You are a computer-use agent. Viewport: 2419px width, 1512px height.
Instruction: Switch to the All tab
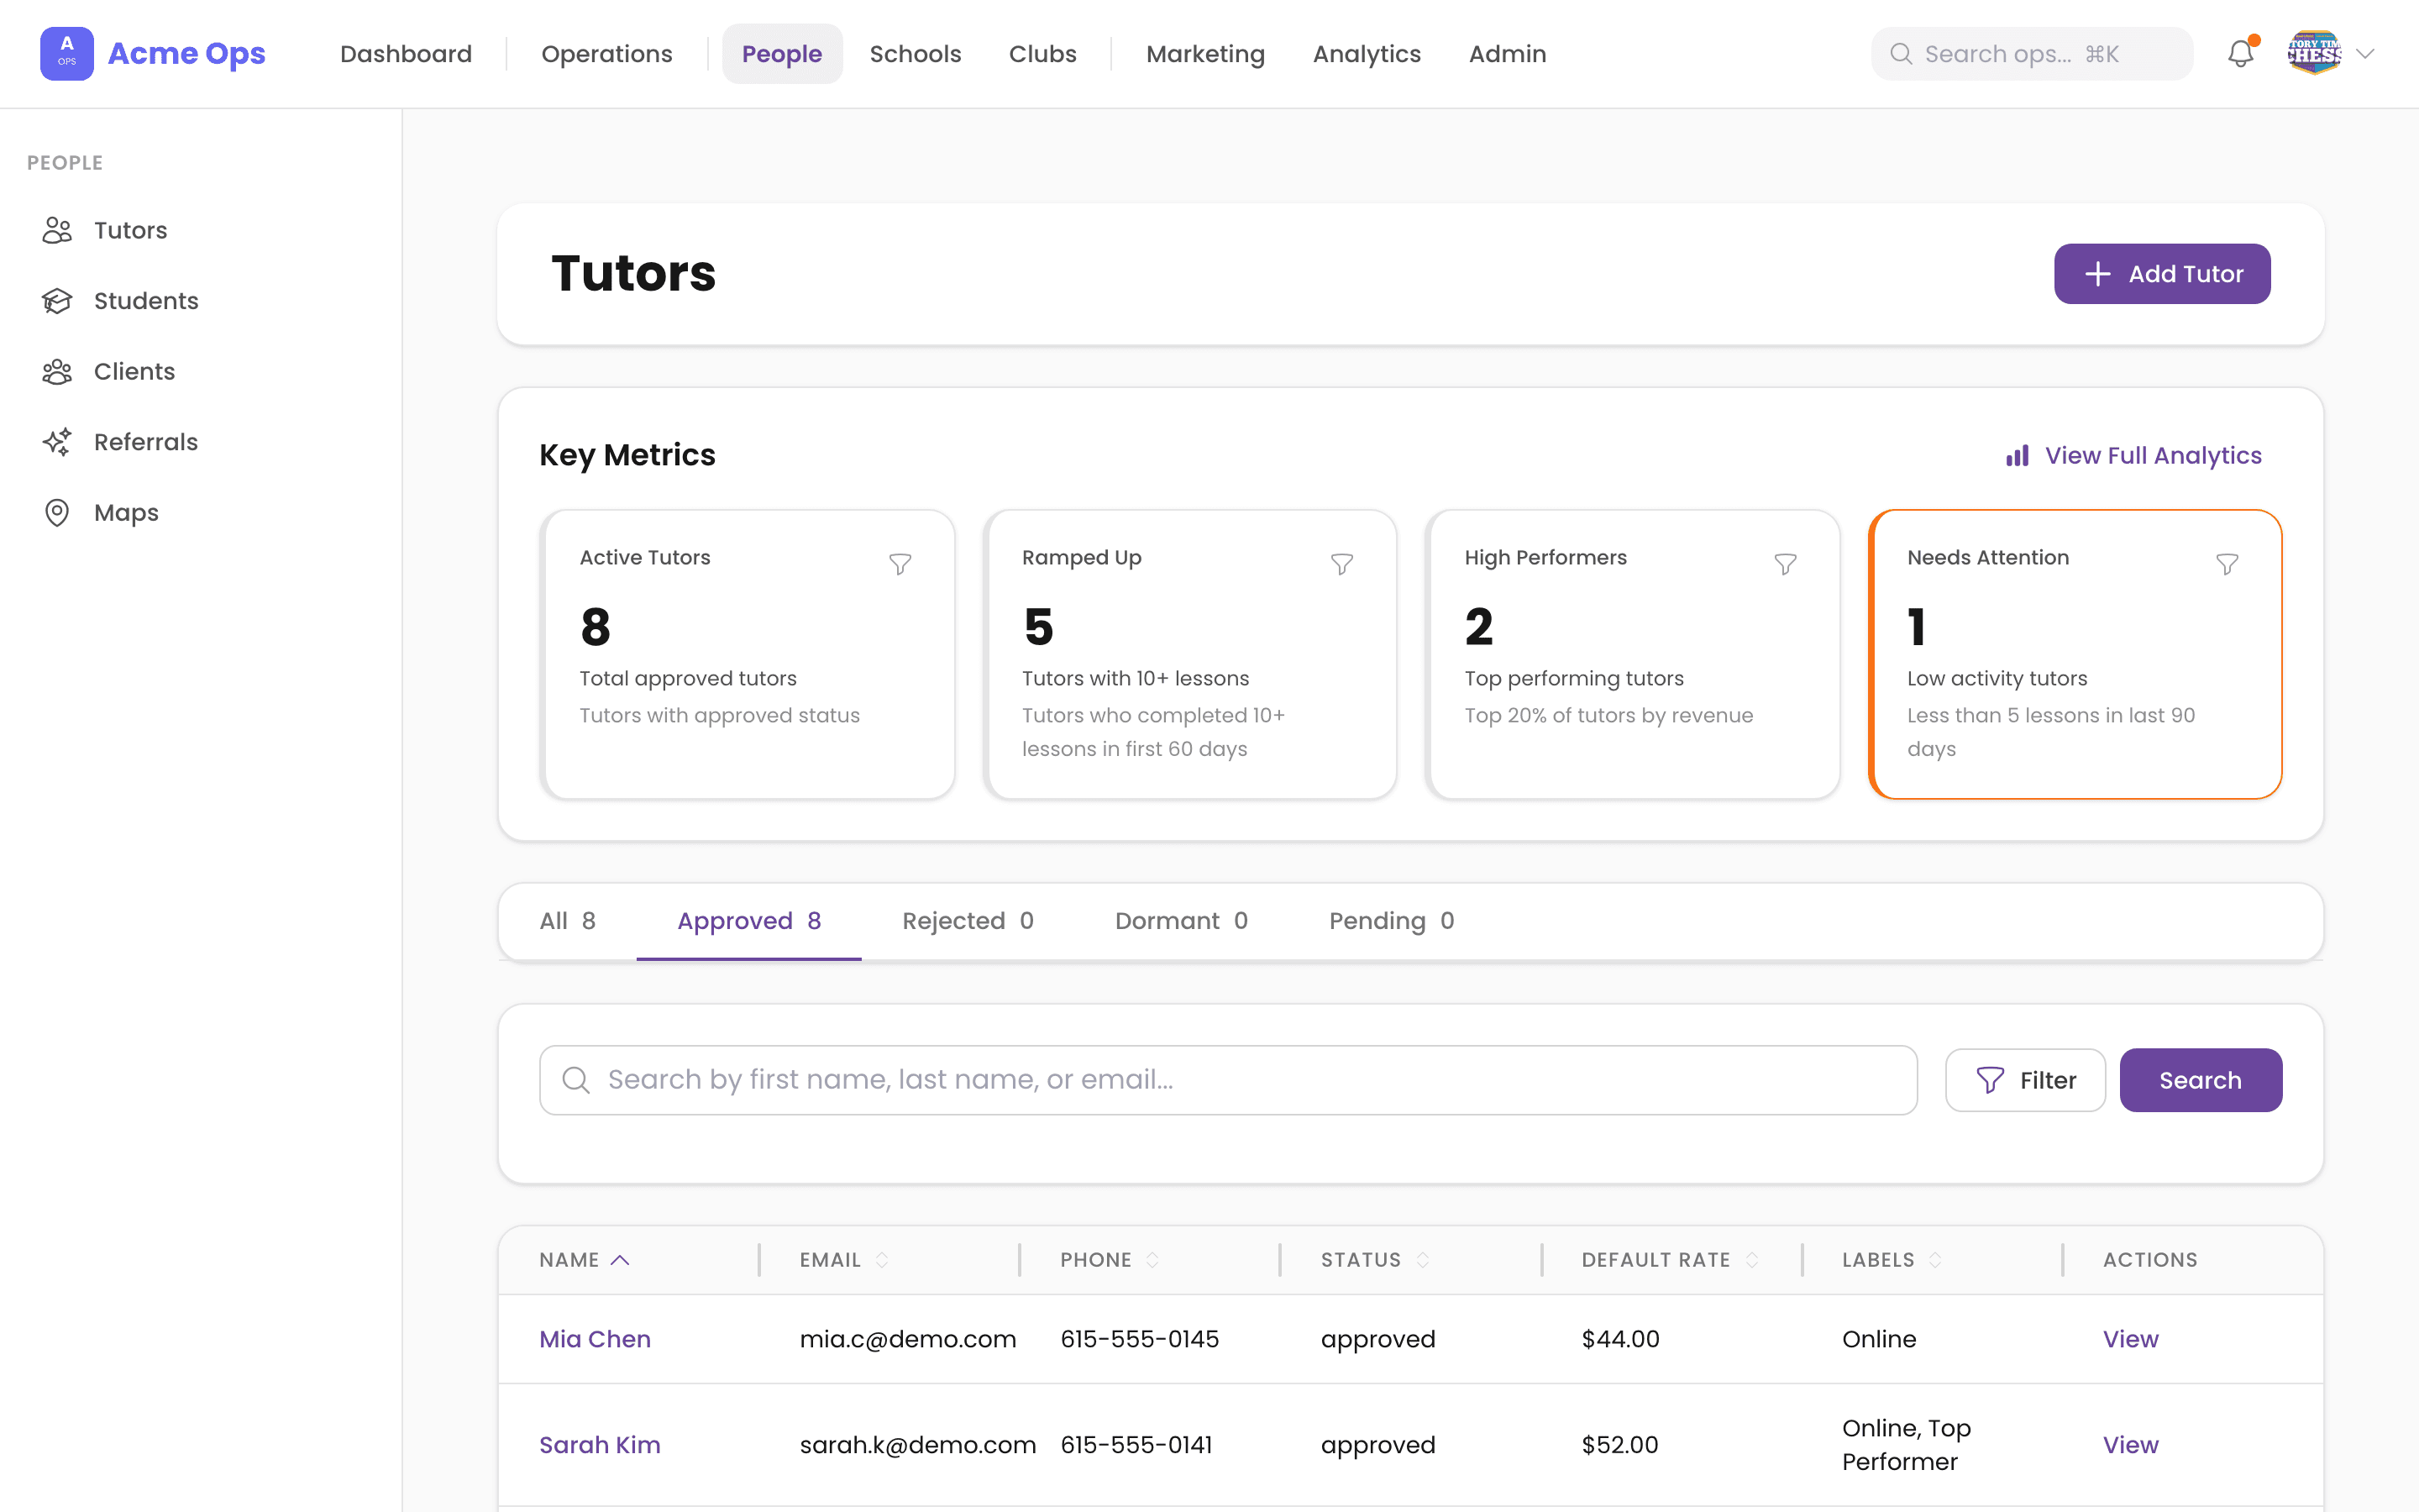click(x=567, y=921)
